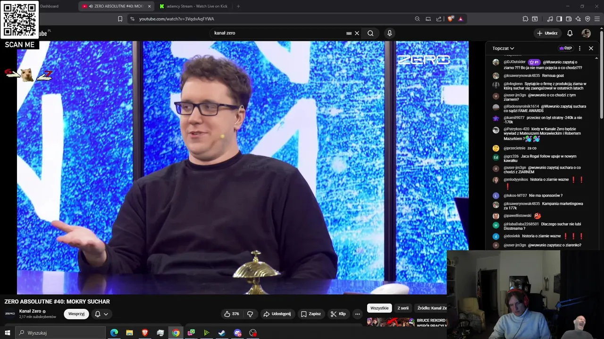Open a new browser tab
The width and height of the screenshot is (604, 339).
click(238, 6)
